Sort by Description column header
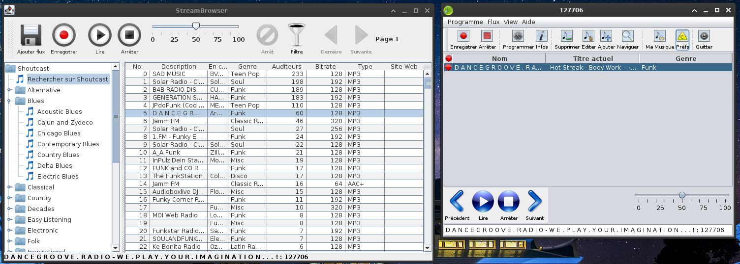This screenshot has height=264, width=740. (x=179, y=67)
